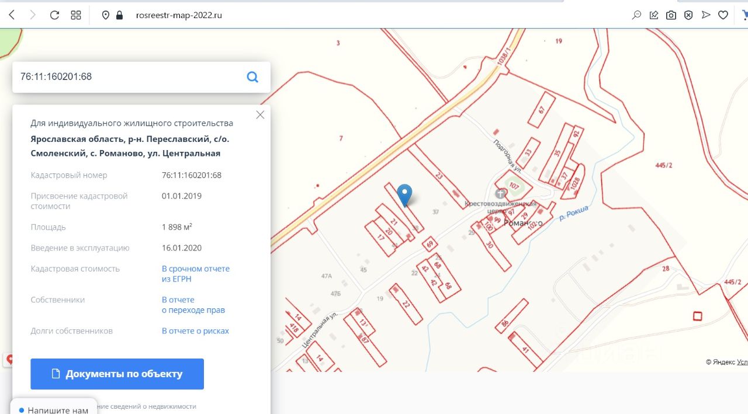Select parcel 41 on the map
748x414 pixels.
[526, 349]
